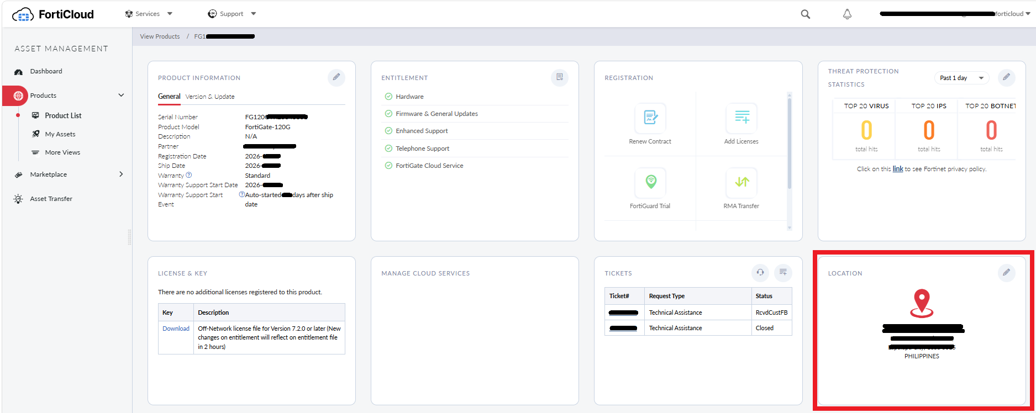Click the Download license key link
The image size is (1036, 413).
tap(176, 329)
